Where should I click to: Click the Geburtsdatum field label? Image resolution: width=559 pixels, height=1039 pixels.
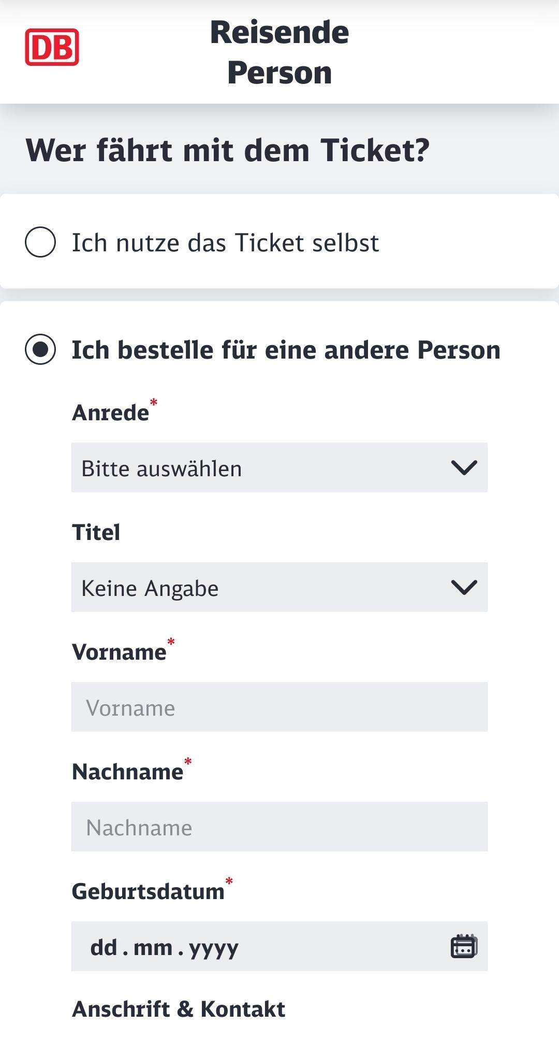coord(148,891)
